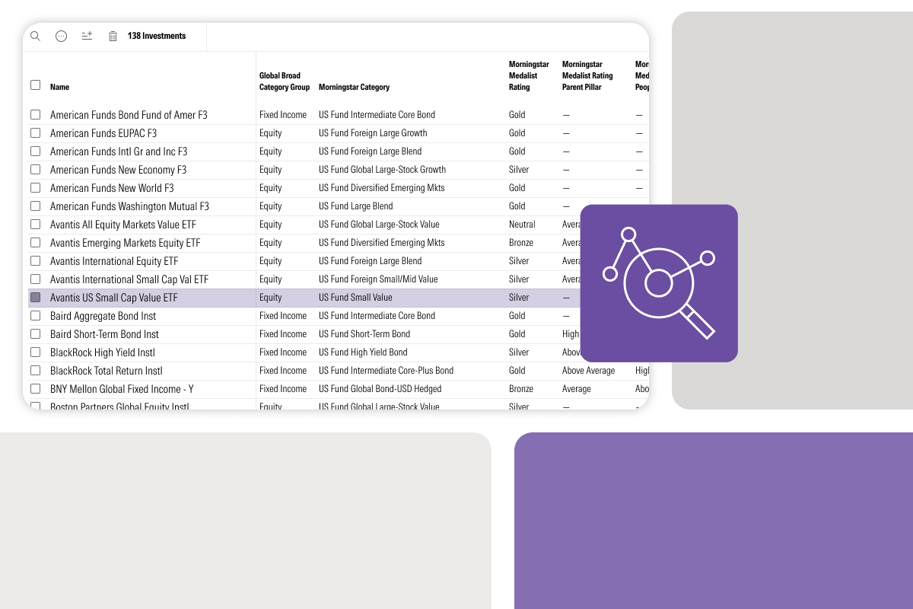Image resolution: width=913 pixels, height=609 pixels.
Task: Click the add to list icon
Action: point(87,36)
